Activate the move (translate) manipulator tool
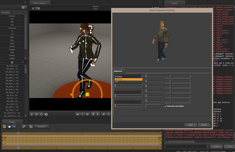The width and height of the screenshot is (235, 152). click(36, 114)
